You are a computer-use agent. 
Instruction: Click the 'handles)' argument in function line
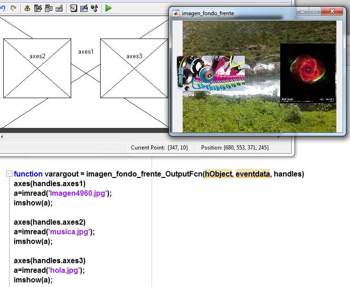click(x=289, y=174)
